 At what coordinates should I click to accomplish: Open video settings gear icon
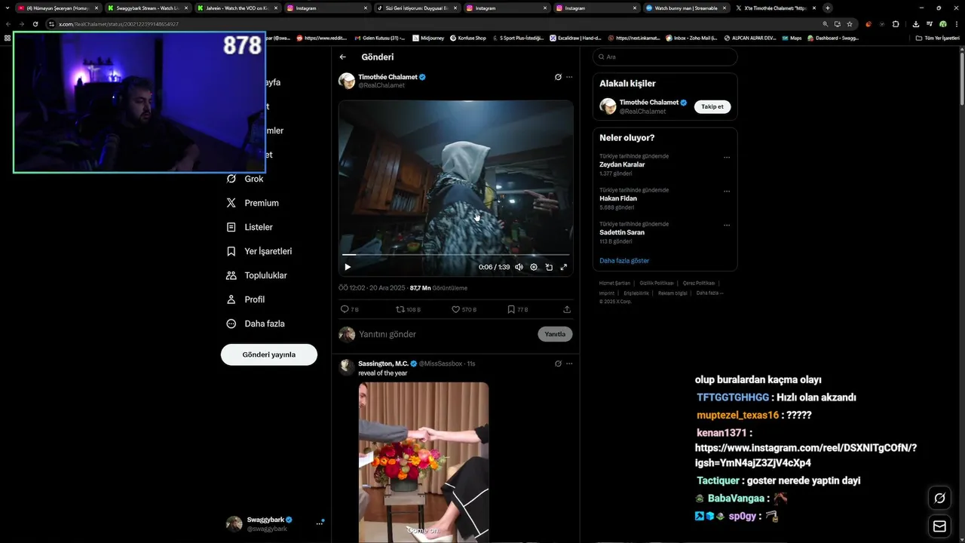point(534,267)
